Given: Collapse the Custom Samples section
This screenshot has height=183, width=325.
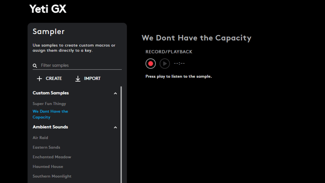Looking at the screenshot, I should click(x=115, y=93).
